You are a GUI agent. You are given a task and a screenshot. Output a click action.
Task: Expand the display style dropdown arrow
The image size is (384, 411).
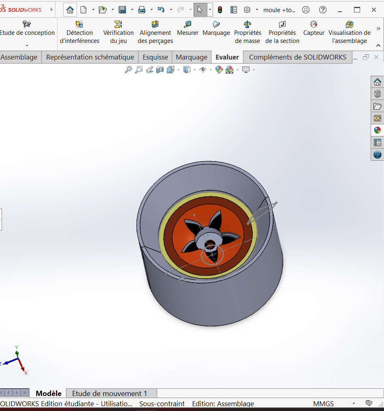coord(194,70)
